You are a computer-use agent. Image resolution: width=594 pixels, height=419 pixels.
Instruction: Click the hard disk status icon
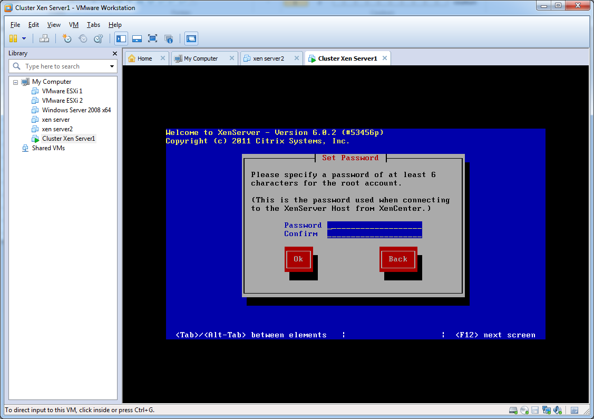pyautogui.click(x=513, y=410)
